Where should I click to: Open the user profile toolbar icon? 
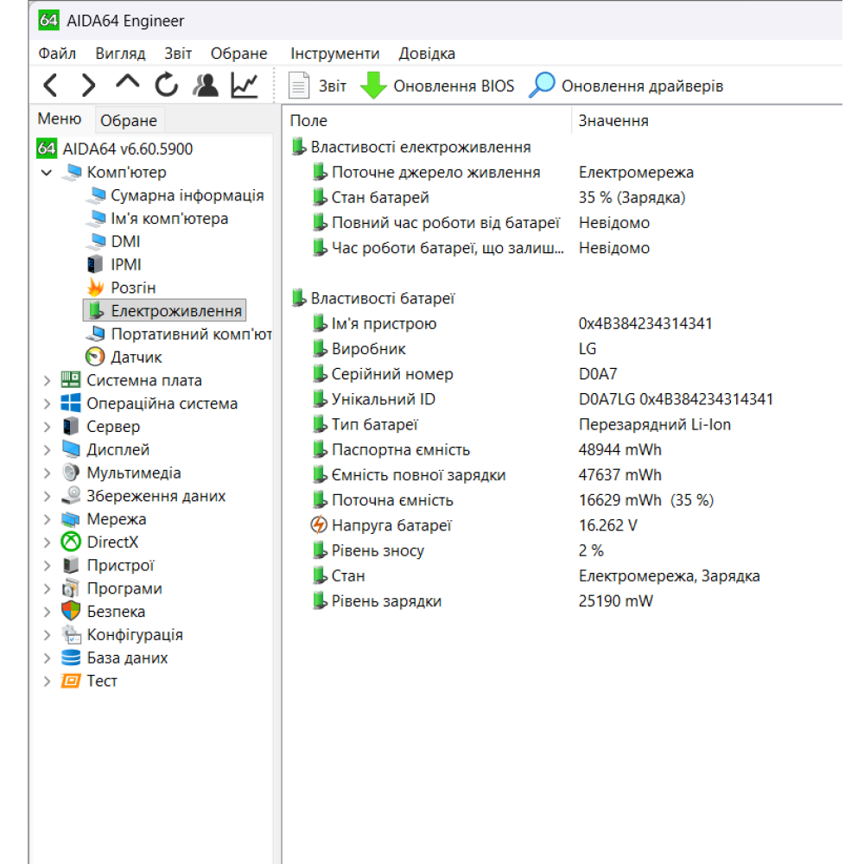206,85
